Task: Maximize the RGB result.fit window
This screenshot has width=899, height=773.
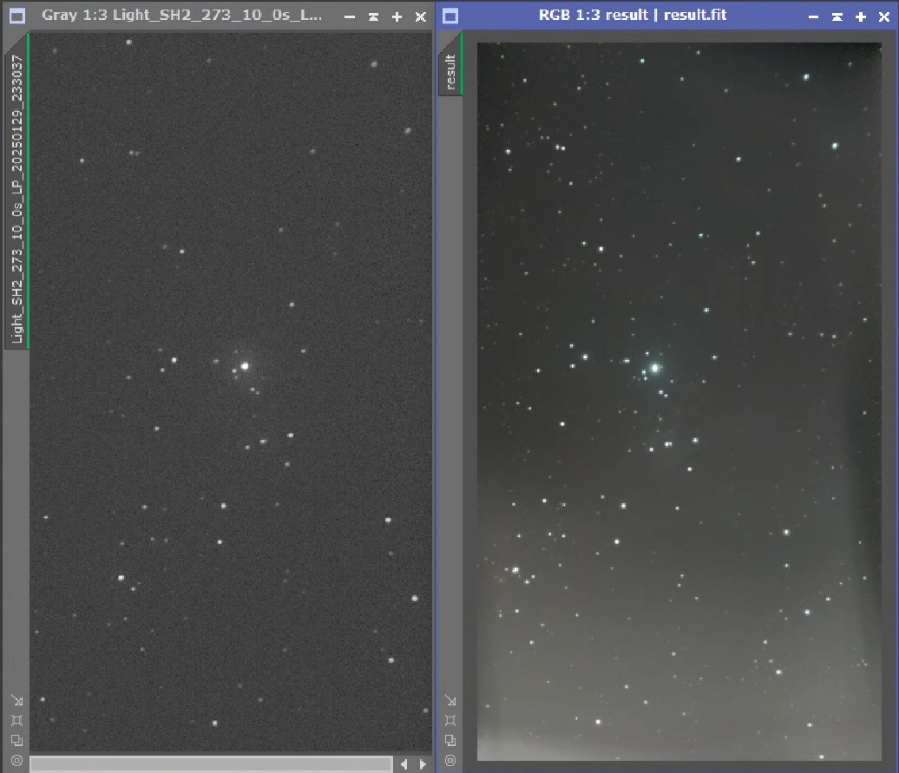Action: click(861, 17)
